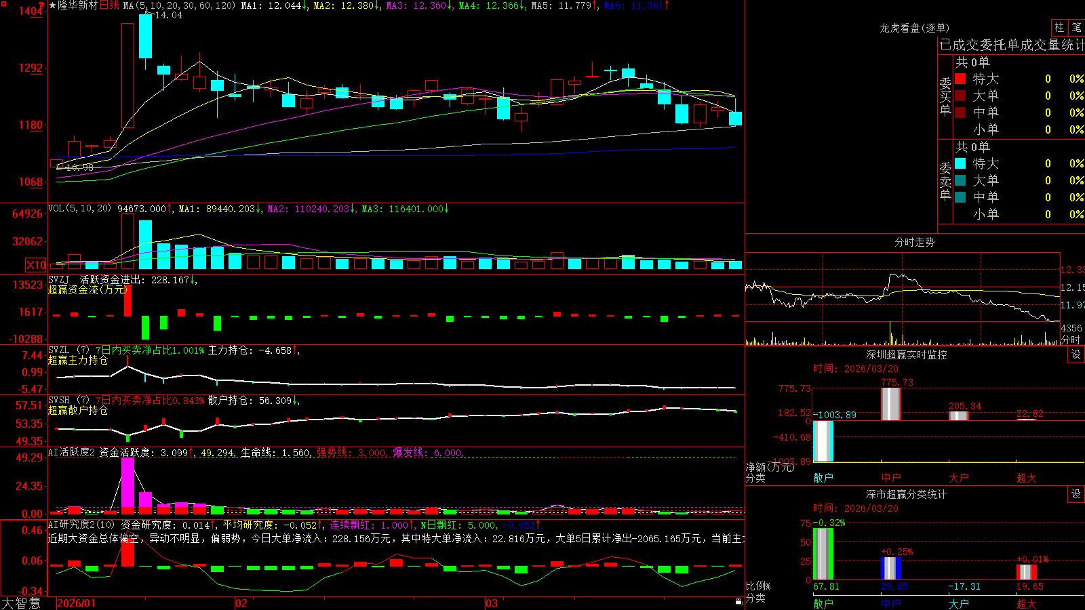This screenshot has width=1085, height=610.
Task: Click the 大智慧 logo at bottom left
Action: pyautogui.click(x=20, y=603)
